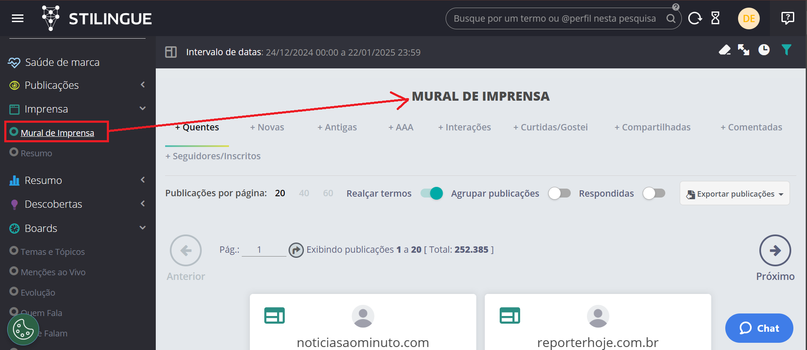Enable the Agrupar publicações toggle

pyautogui.click(x=559, y=193)
